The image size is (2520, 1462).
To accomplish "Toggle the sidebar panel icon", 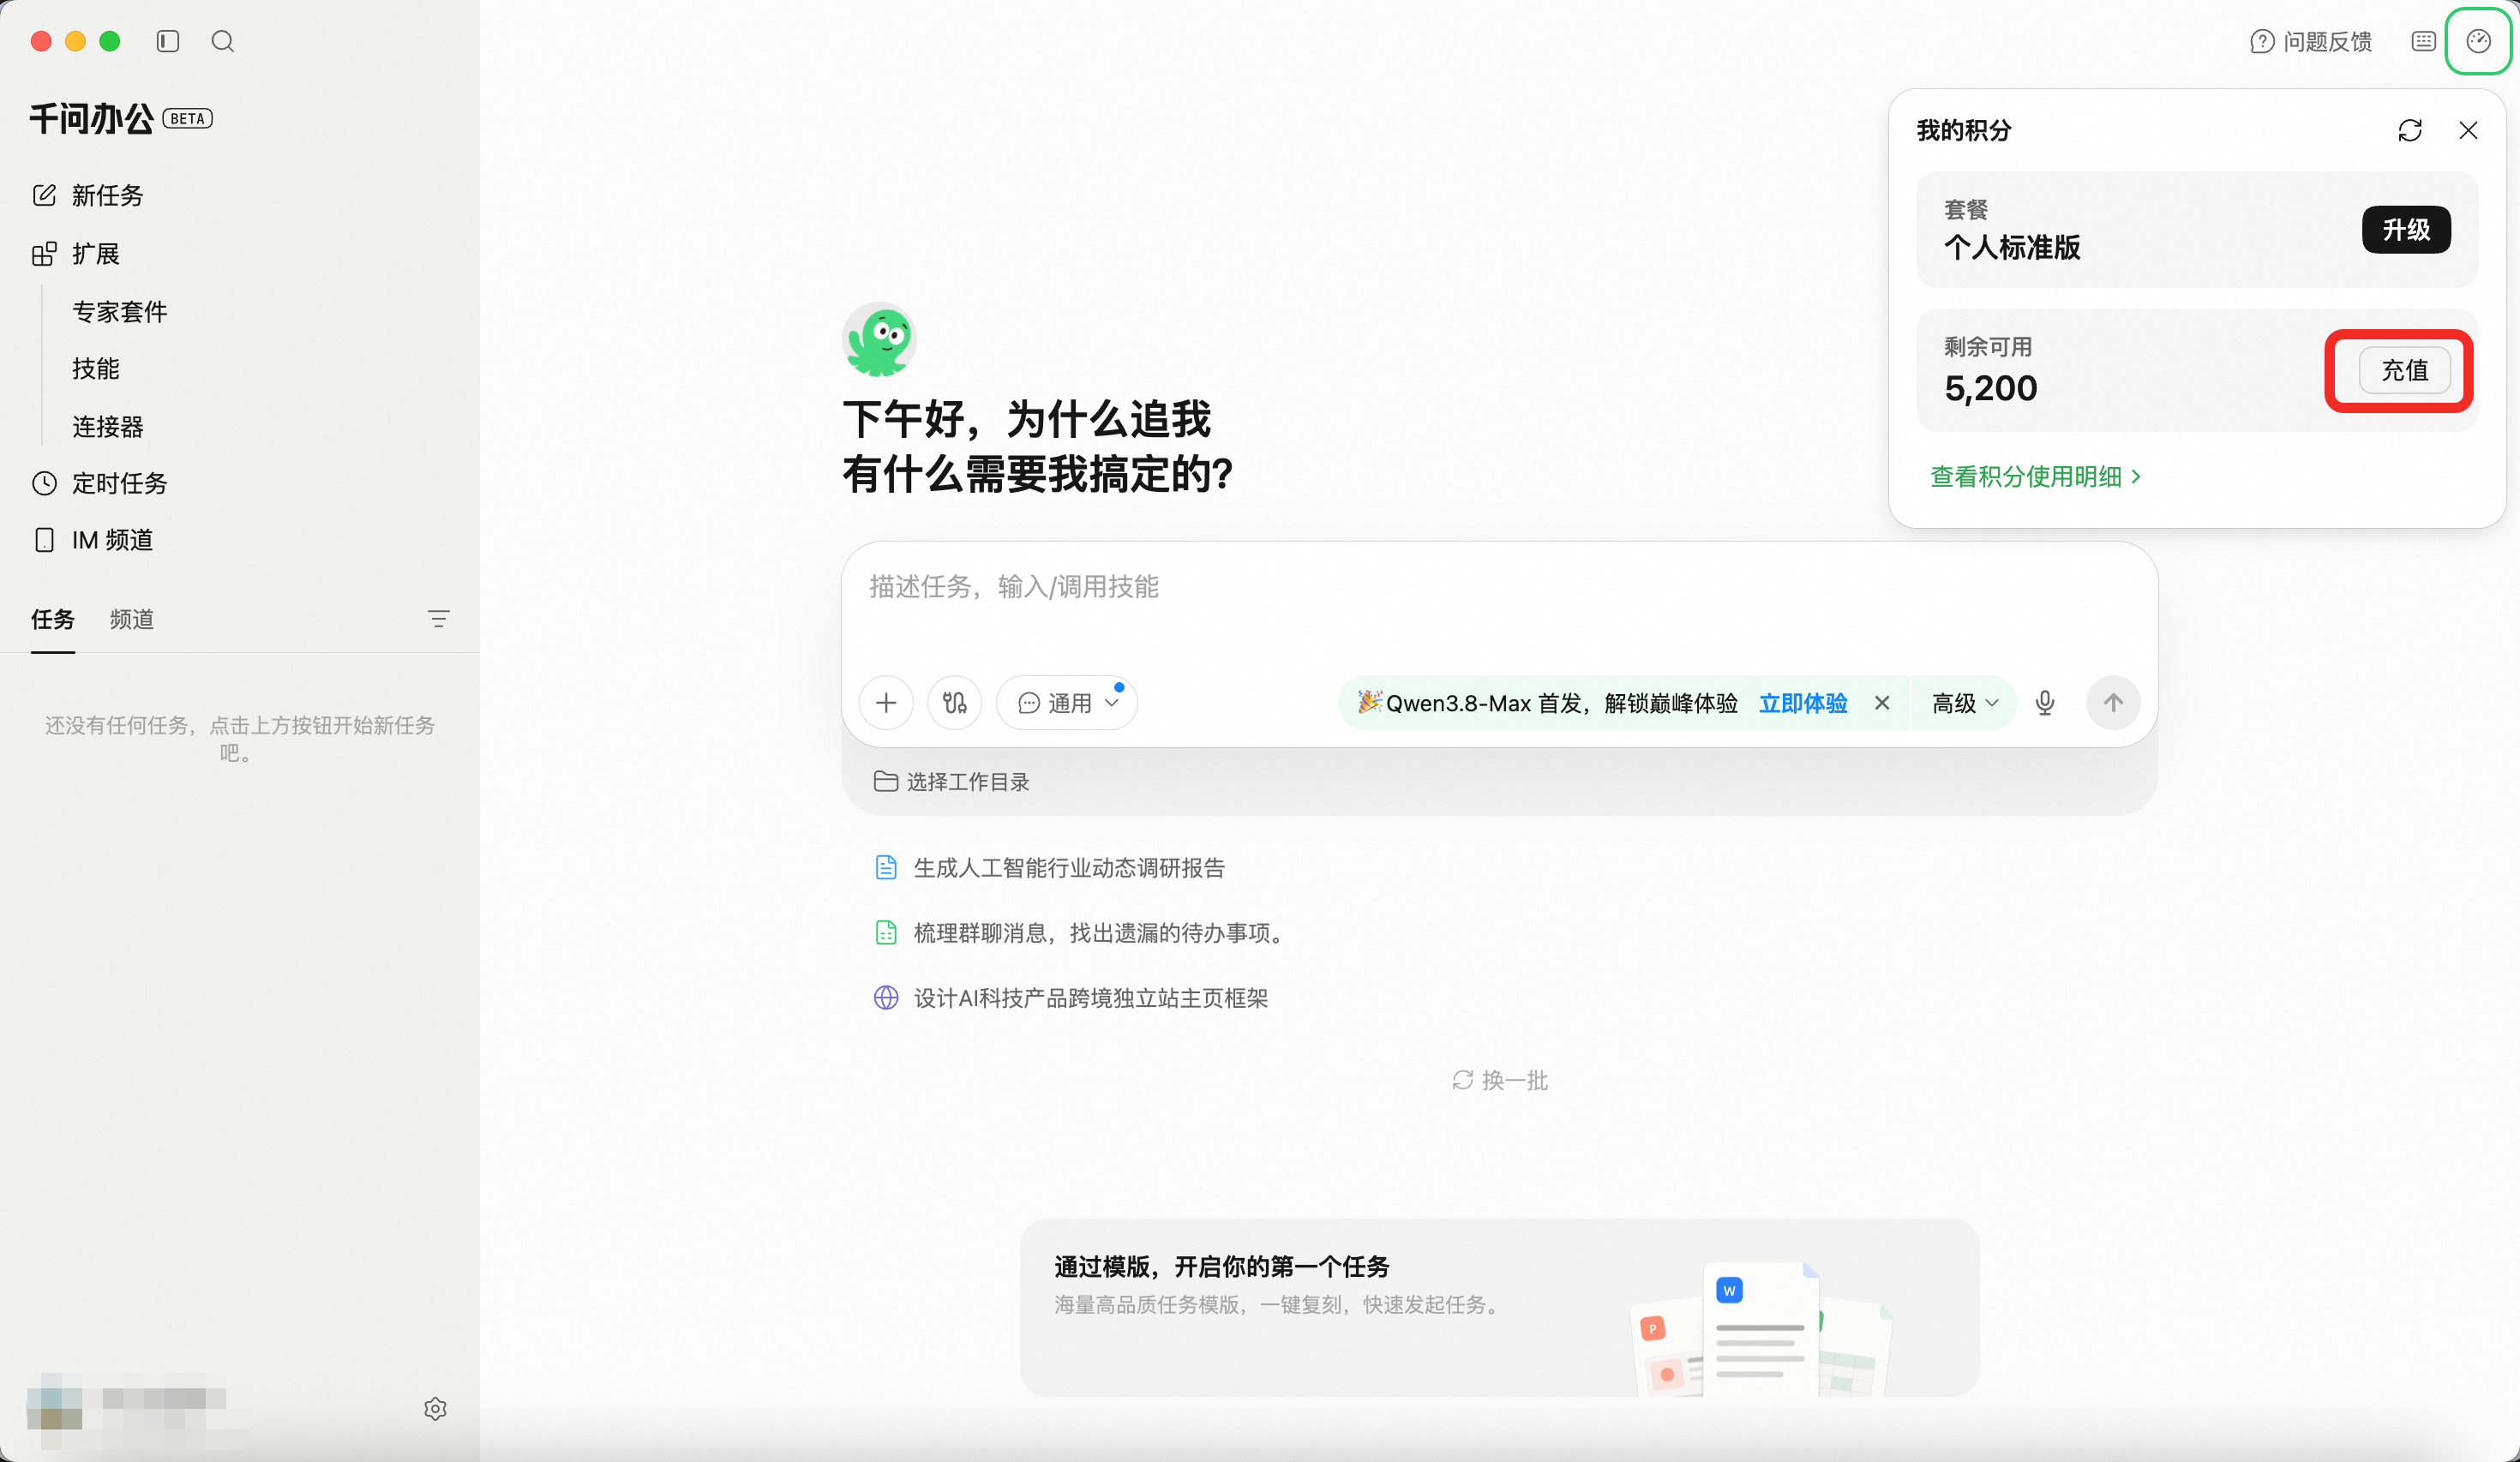I will (x=167, y=41).
